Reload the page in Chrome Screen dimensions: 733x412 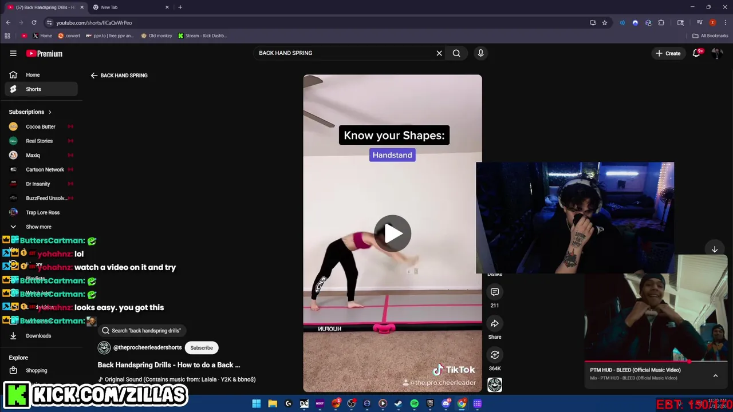34,23
